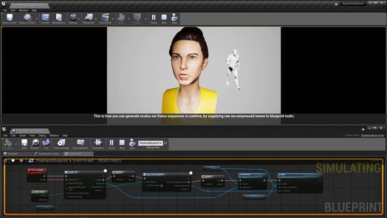Open Class Defaults in the blueprint editor
Image resolution: width=387 pixels, height=218 pixels.
point(80,144)
